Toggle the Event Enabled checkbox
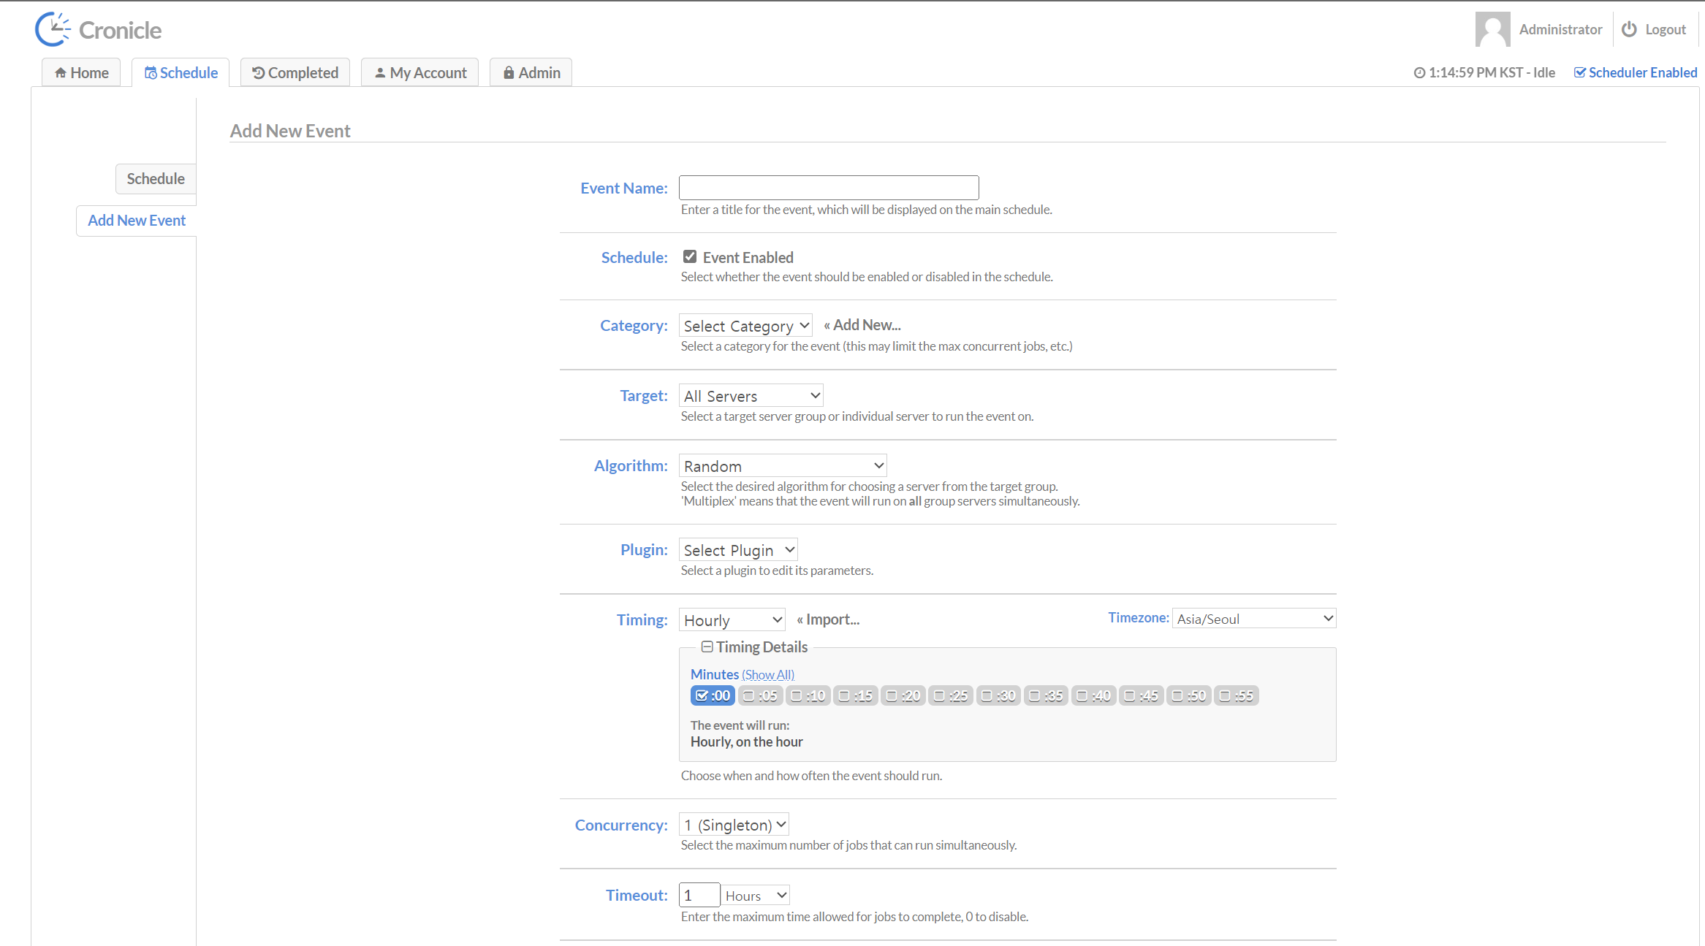This screenshot has width=1705, height=946. pyautogui.click(x=689, y=256)
